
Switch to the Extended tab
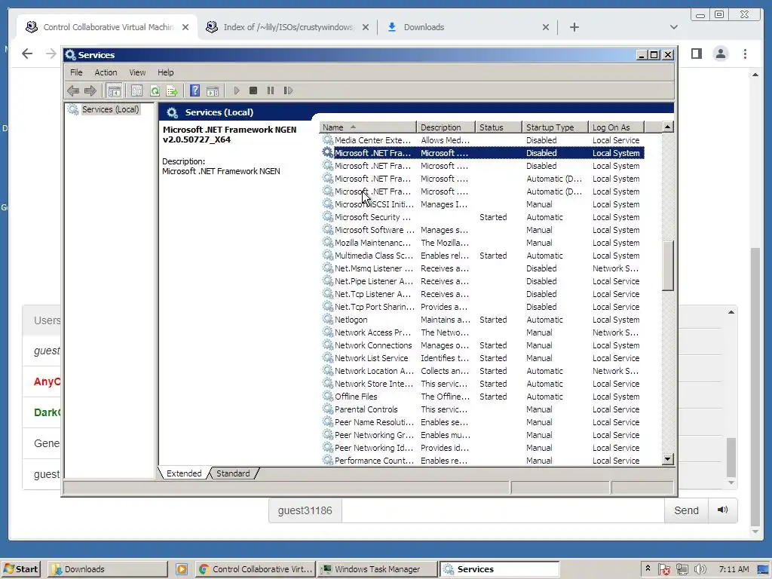184,473
